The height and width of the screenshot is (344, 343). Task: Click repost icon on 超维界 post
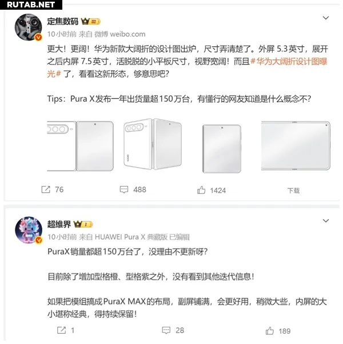[x=61, y=330]
